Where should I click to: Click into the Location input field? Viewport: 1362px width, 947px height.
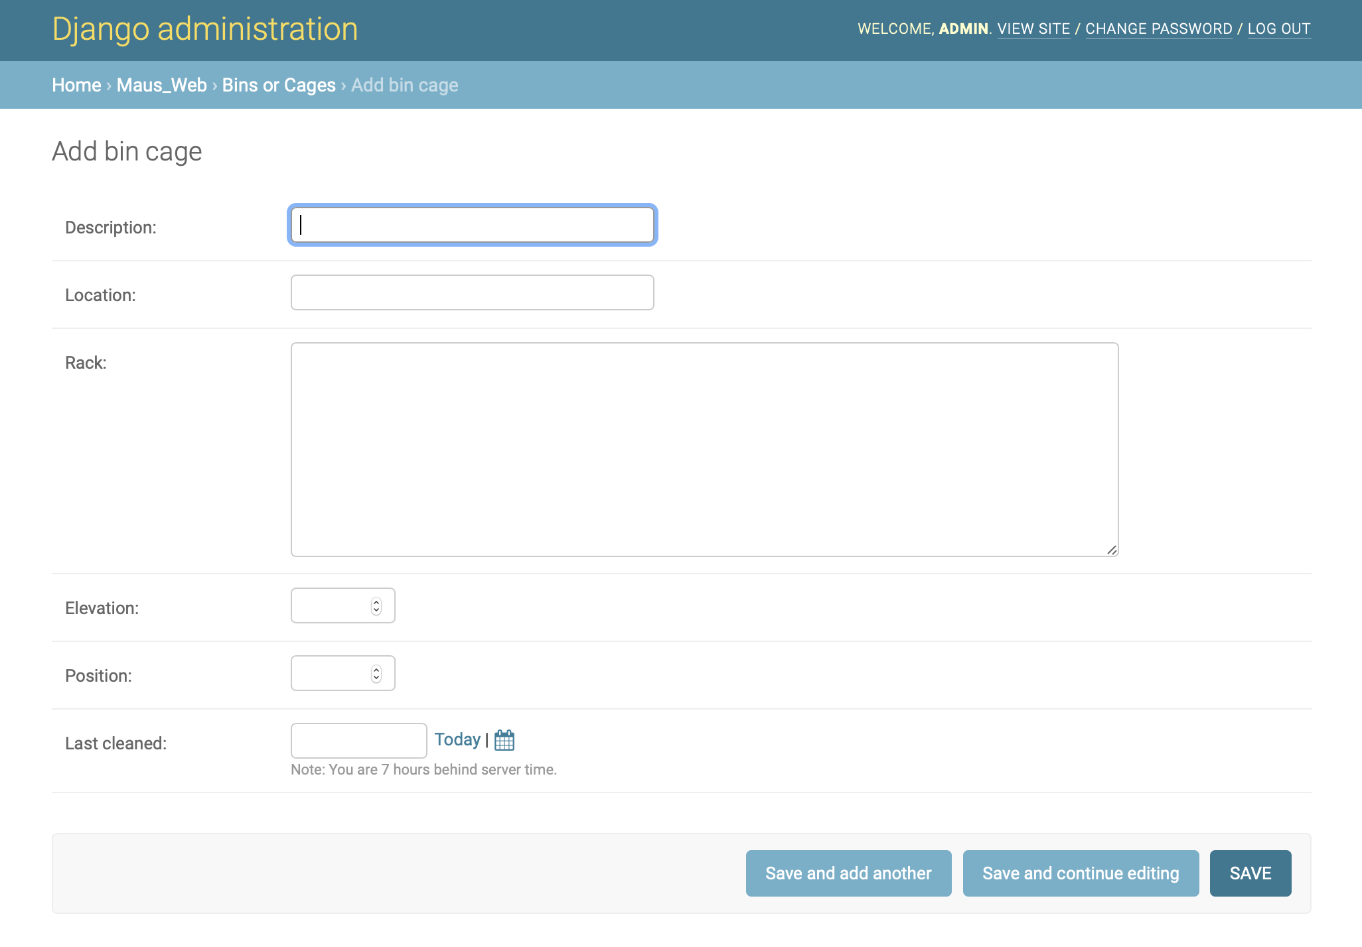pyautogui.click(x=472, y=293)
